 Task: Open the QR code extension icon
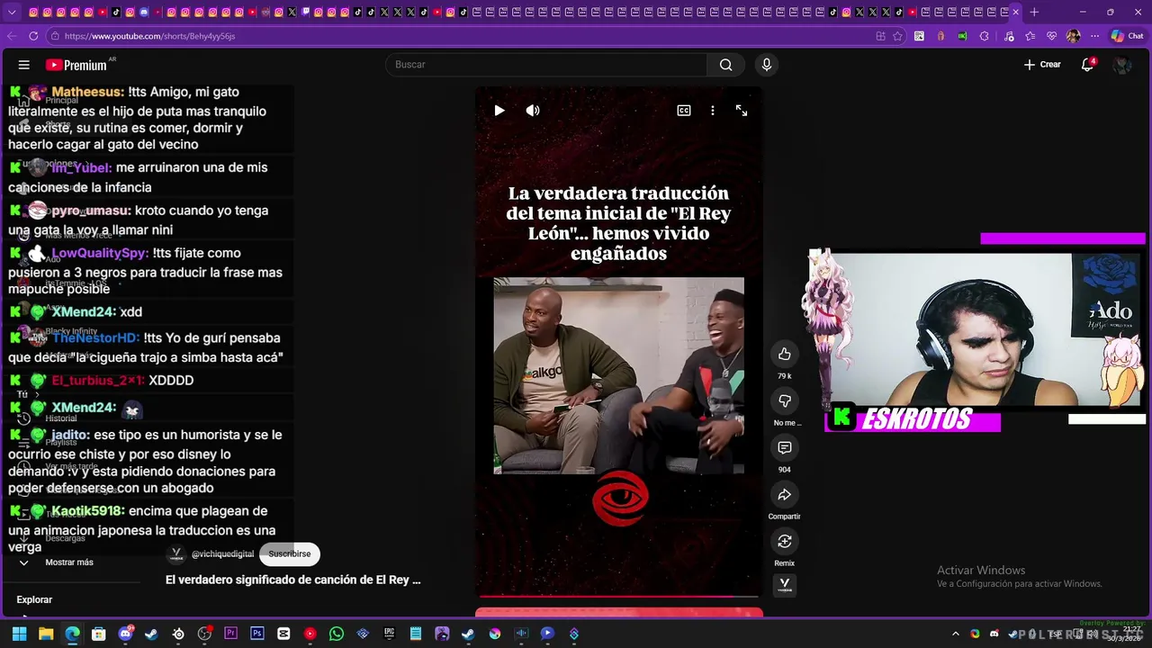point(919,36)
